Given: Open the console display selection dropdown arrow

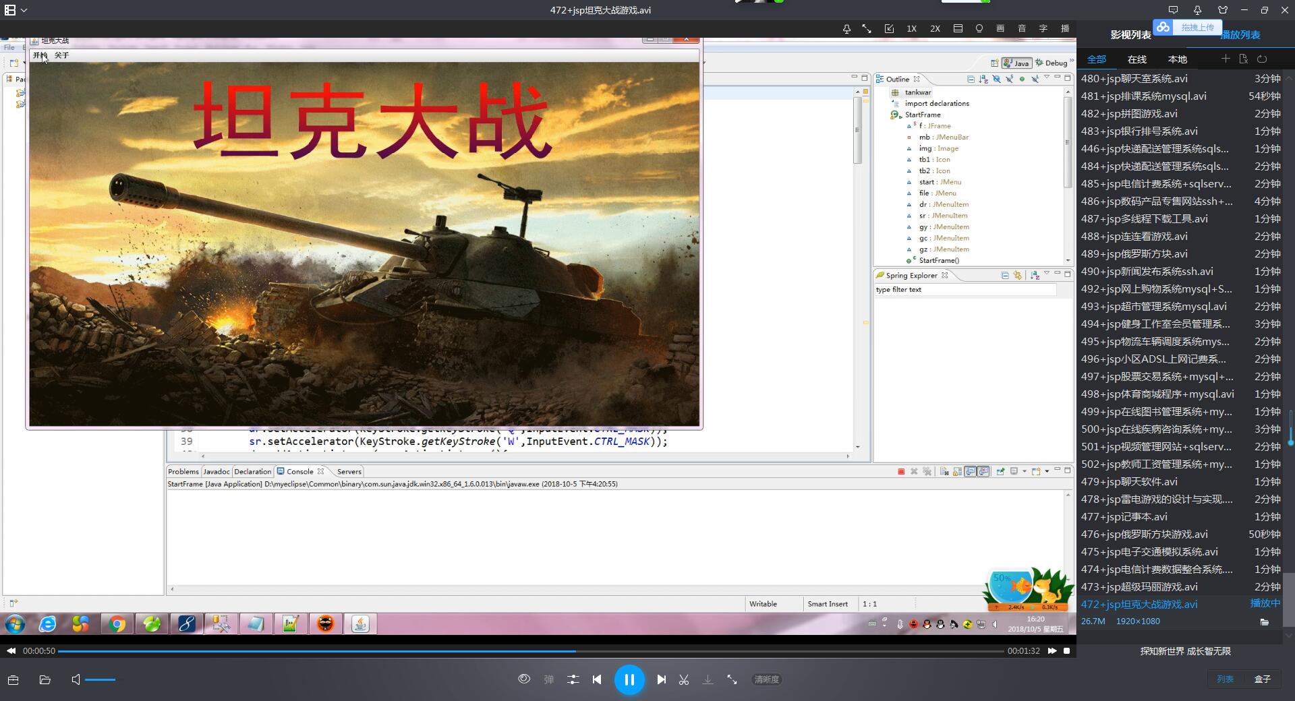Looking at the screenshot, I should tap(1024, 472).
